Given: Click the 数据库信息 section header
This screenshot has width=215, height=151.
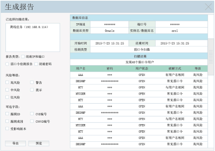Looking at the screenshot, I should coord(139,18).
